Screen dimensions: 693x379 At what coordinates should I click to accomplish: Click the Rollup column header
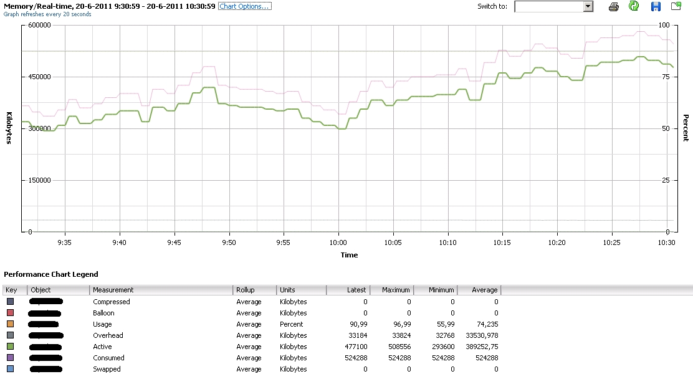click(x=254, y=290)
